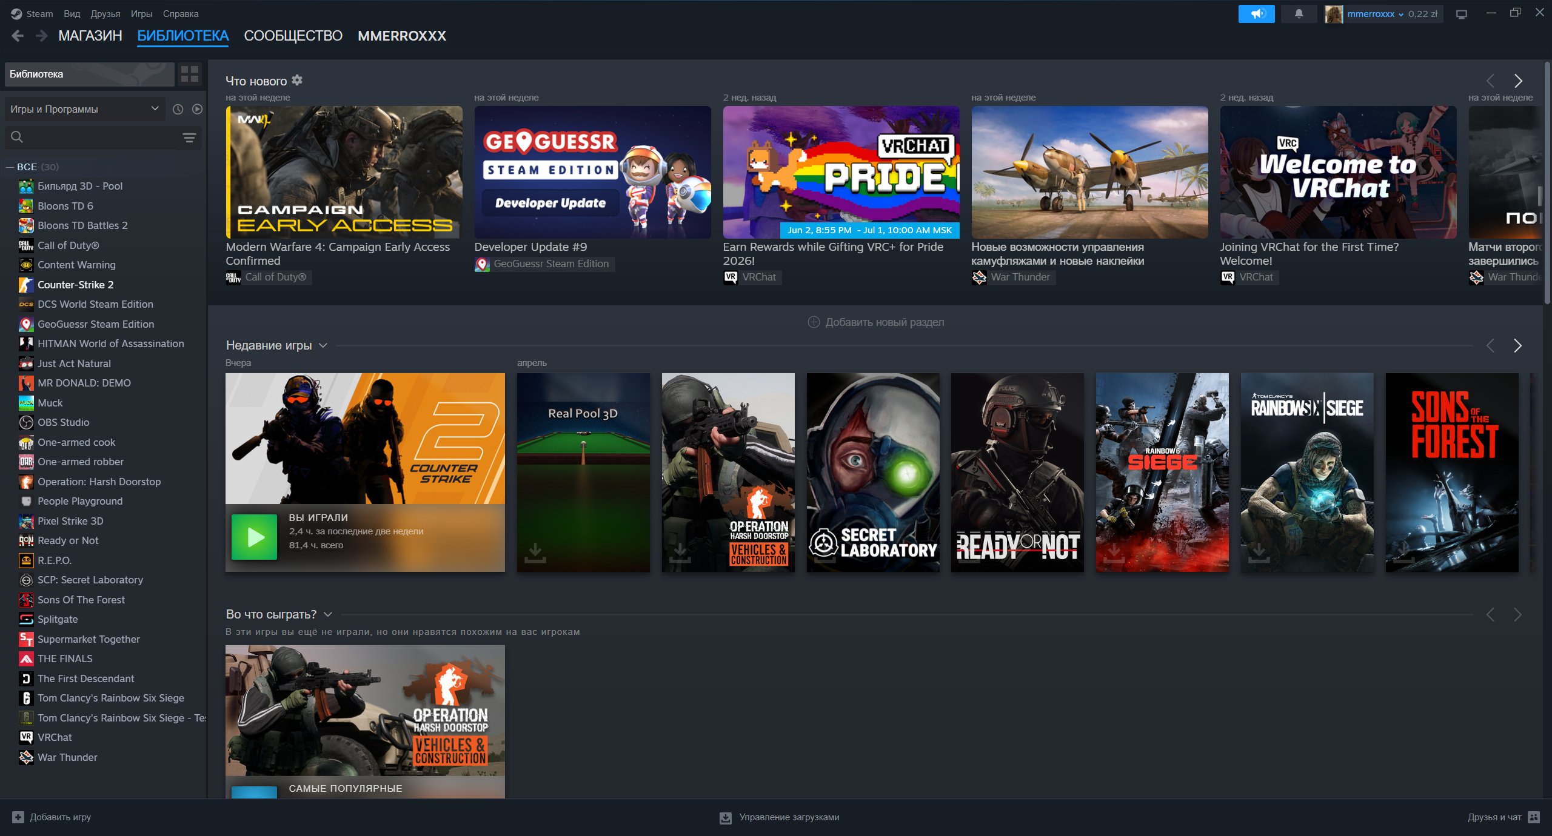
Task: Click the main content vertical scrollbar
Action: (x=1547, y=182)
